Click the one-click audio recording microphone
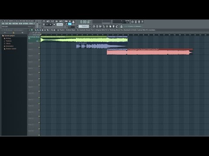The height and width of the screenshot is (156, 209). [x=139, y=22]
